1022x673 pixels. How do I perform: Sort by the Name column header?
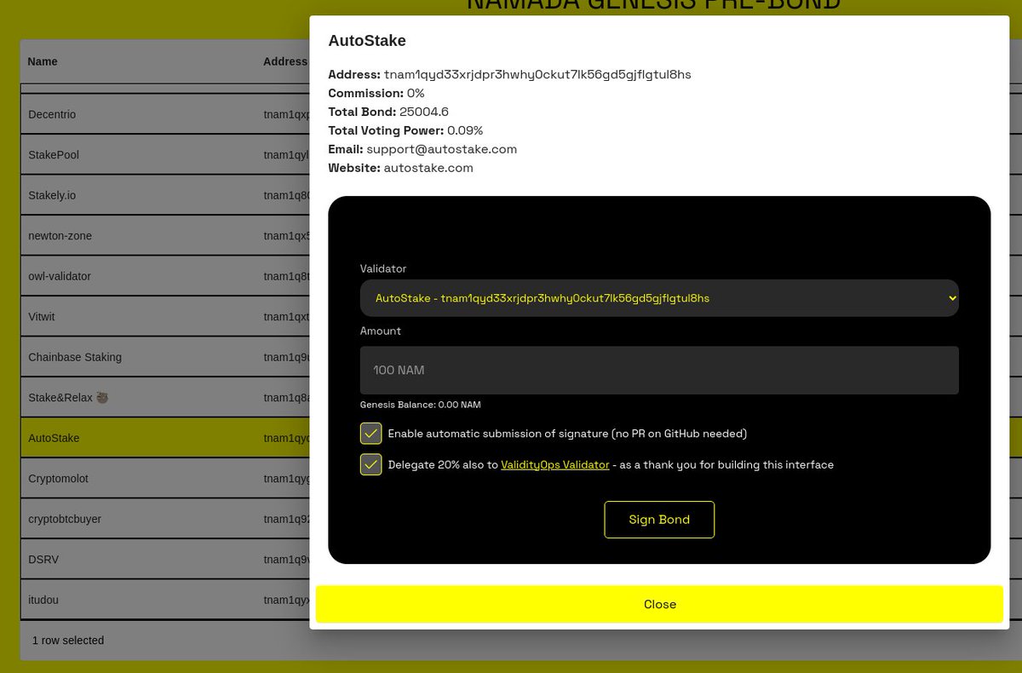43,61
